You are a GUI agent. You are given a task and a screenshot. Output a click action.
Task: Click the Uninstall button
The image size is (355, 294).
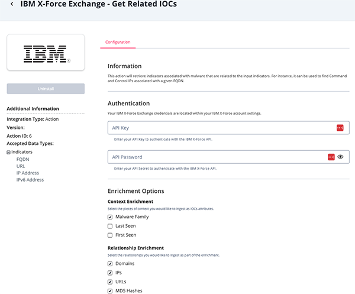point(46,89)
